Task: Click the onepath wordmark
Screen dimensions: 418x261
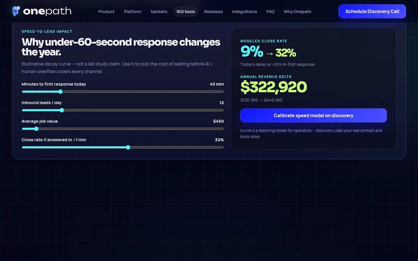Action: coord(47,11)
